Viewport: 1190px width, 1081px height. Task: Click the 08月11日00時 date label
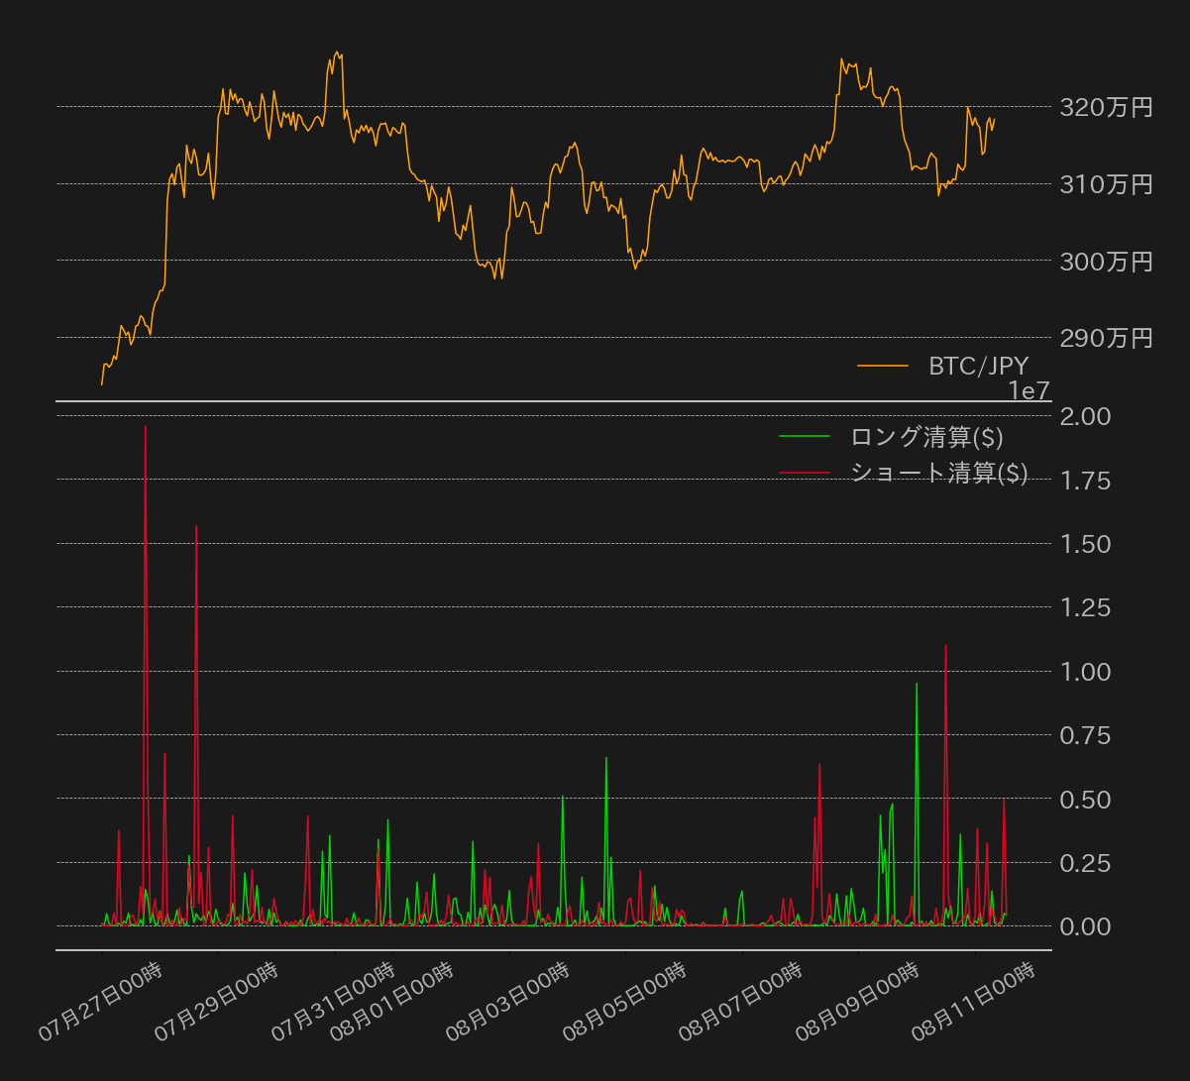pyautogui.click(x=974, y=1001)
